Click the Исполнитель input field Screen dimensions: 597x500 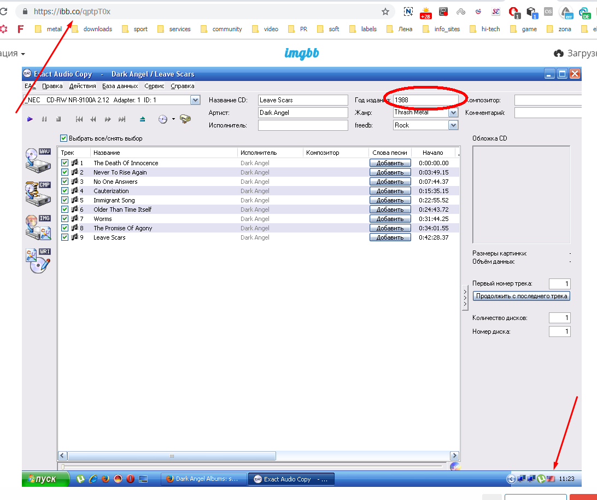coord(303,125)
